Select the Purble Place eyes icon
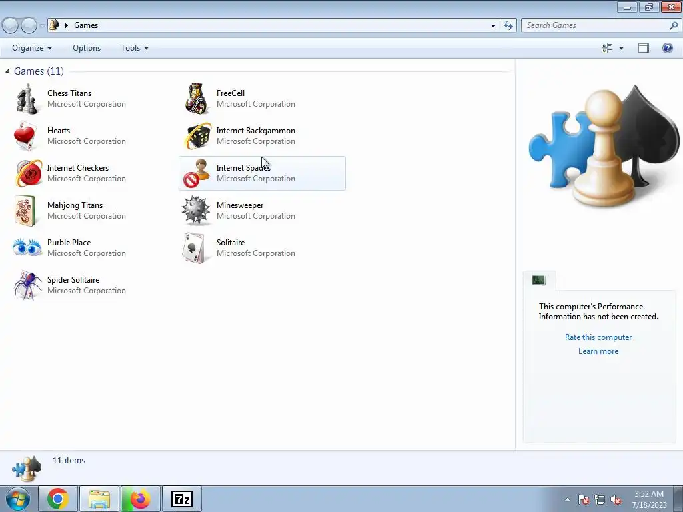The image size is (683, 512). 27,247
